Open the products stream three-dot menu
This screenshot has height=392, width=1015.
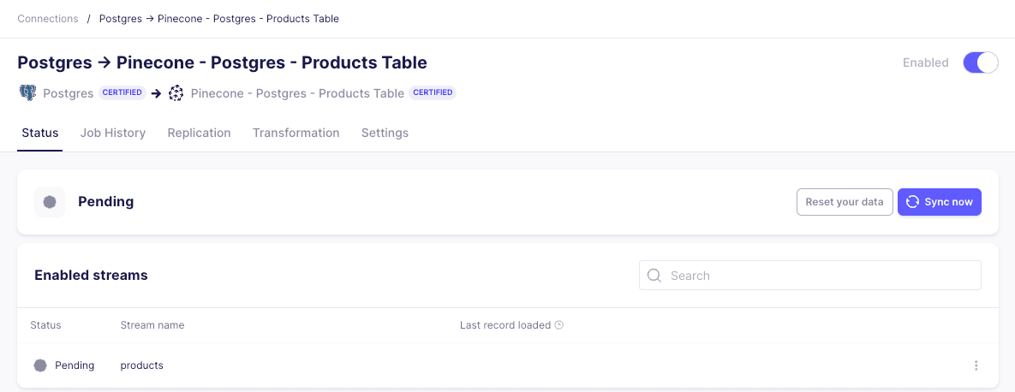pos(976,365)
